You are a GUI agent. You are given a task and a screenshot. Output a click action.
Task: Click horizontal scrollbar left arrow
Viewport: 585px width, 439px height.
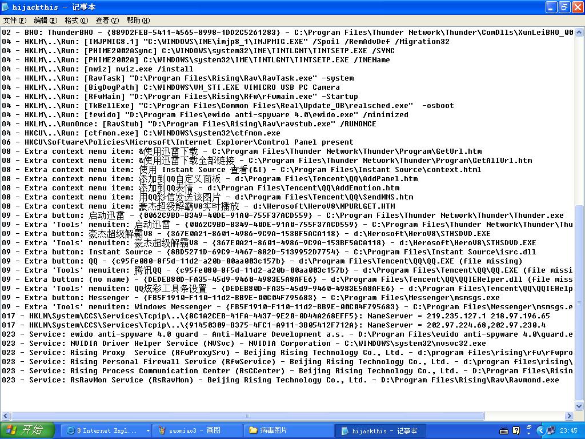[6, 416]
